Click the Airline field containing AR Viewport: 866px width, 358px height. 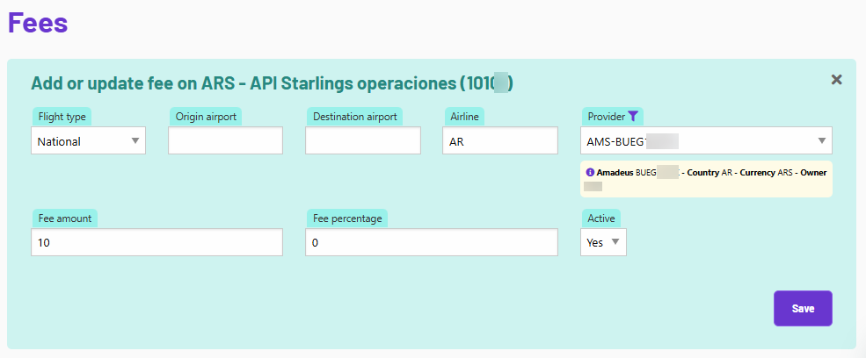[500, 140]
